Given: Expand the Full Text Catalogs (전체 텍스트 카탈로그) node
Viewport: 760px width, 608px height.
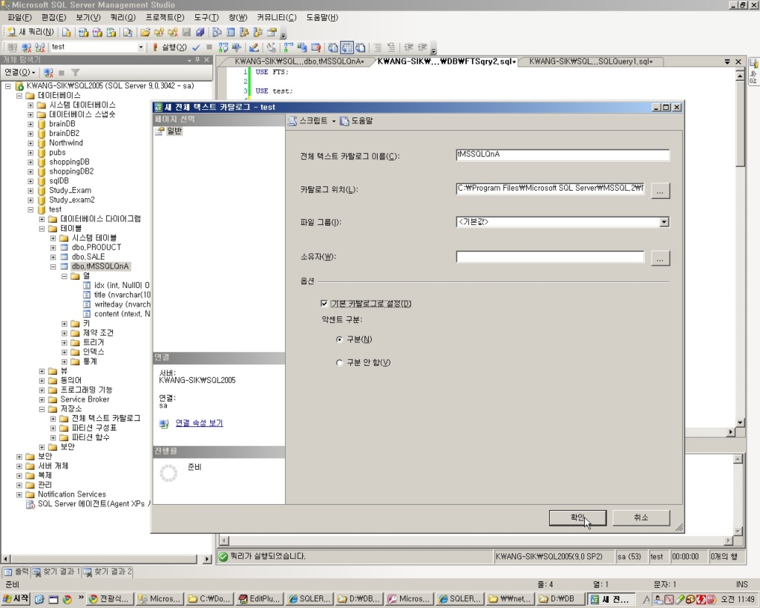Looking at the screenshot, I should coord(53,419).
